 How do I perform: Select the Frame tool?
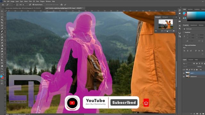tap(2, 26)
